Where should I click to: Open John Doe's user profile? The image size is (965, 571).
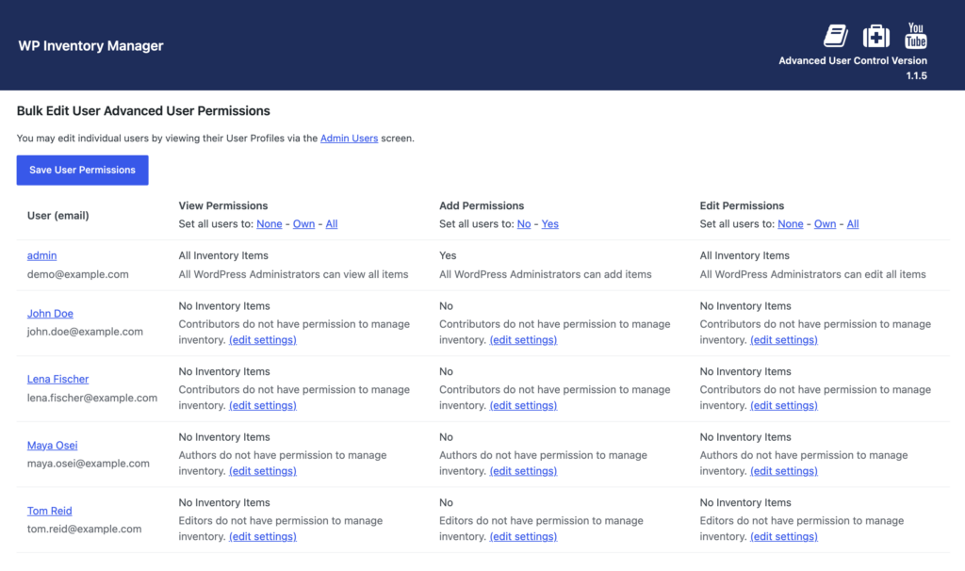pos(50,313)
